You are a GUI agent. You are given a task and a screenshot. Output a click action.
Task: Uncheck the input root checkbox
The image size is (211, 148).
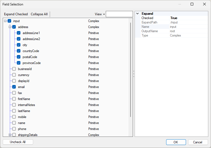(x=10, y=21)
